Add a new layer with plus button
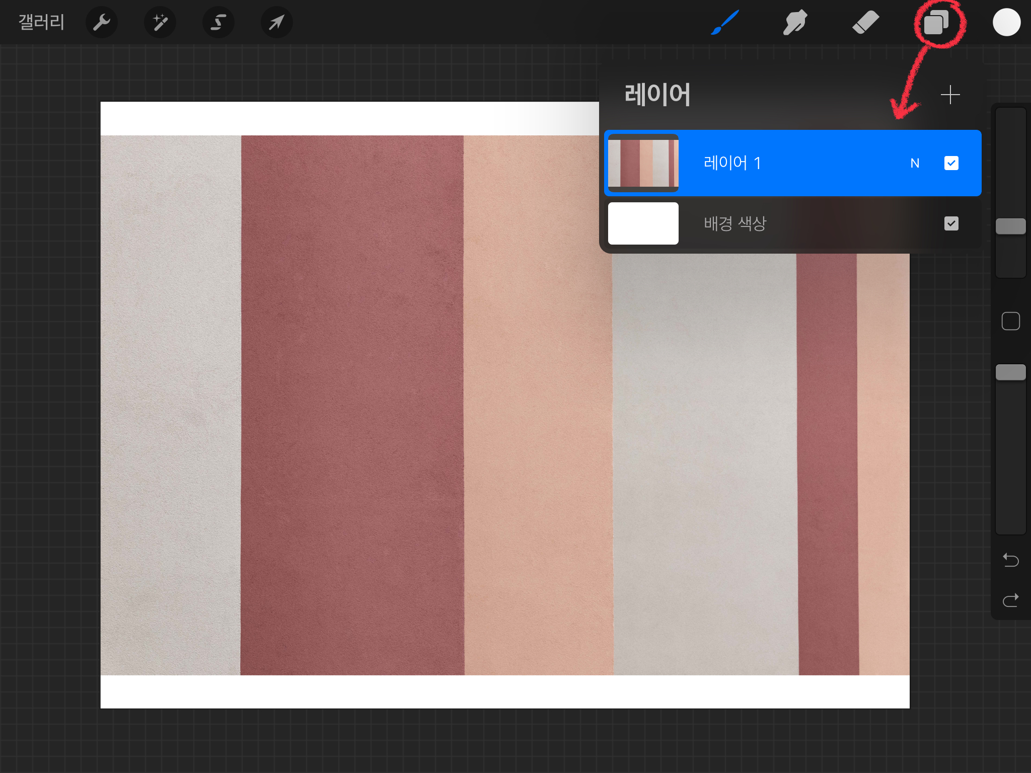 (x=950, y=95)
